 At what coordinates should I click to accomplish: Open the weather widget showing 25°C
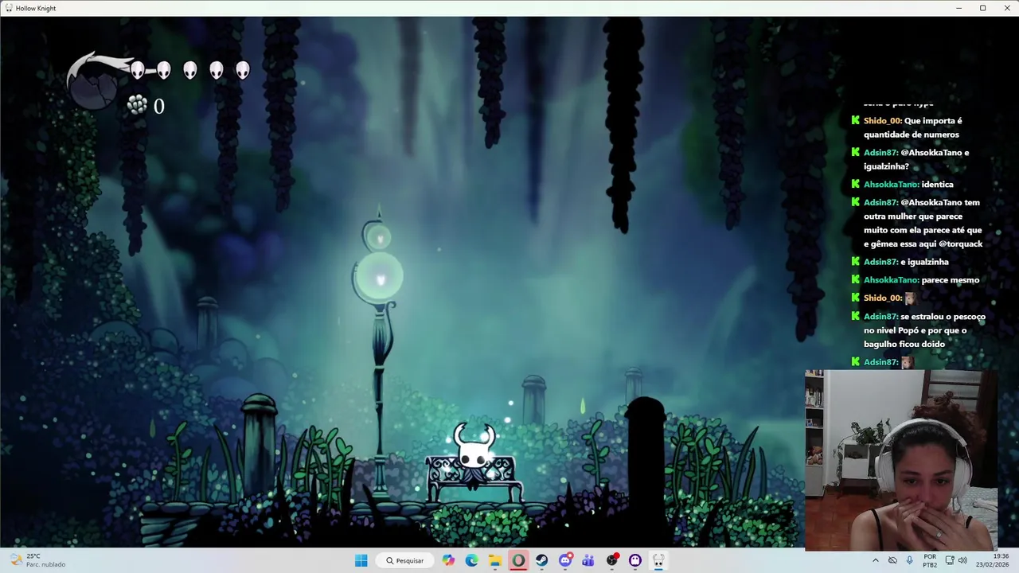pyautogui.click(x=37, y=560)
